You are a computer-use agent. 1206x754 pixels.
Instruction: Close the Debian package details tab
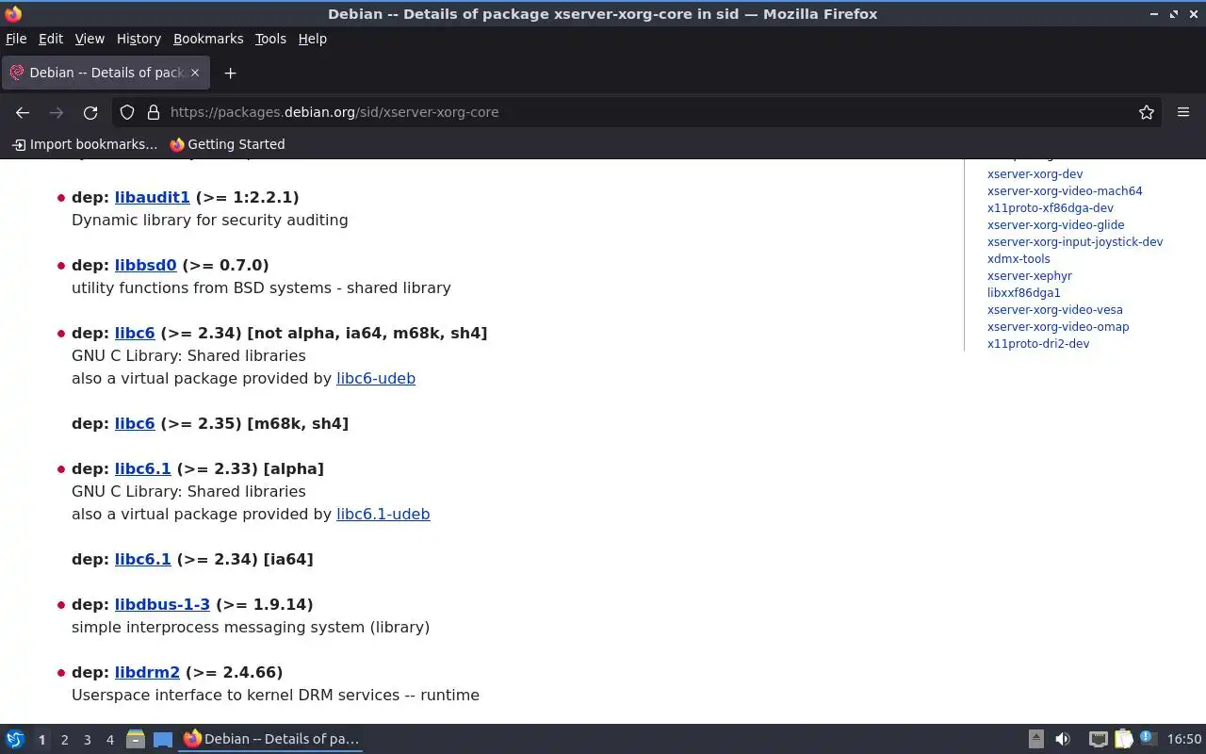195,73
